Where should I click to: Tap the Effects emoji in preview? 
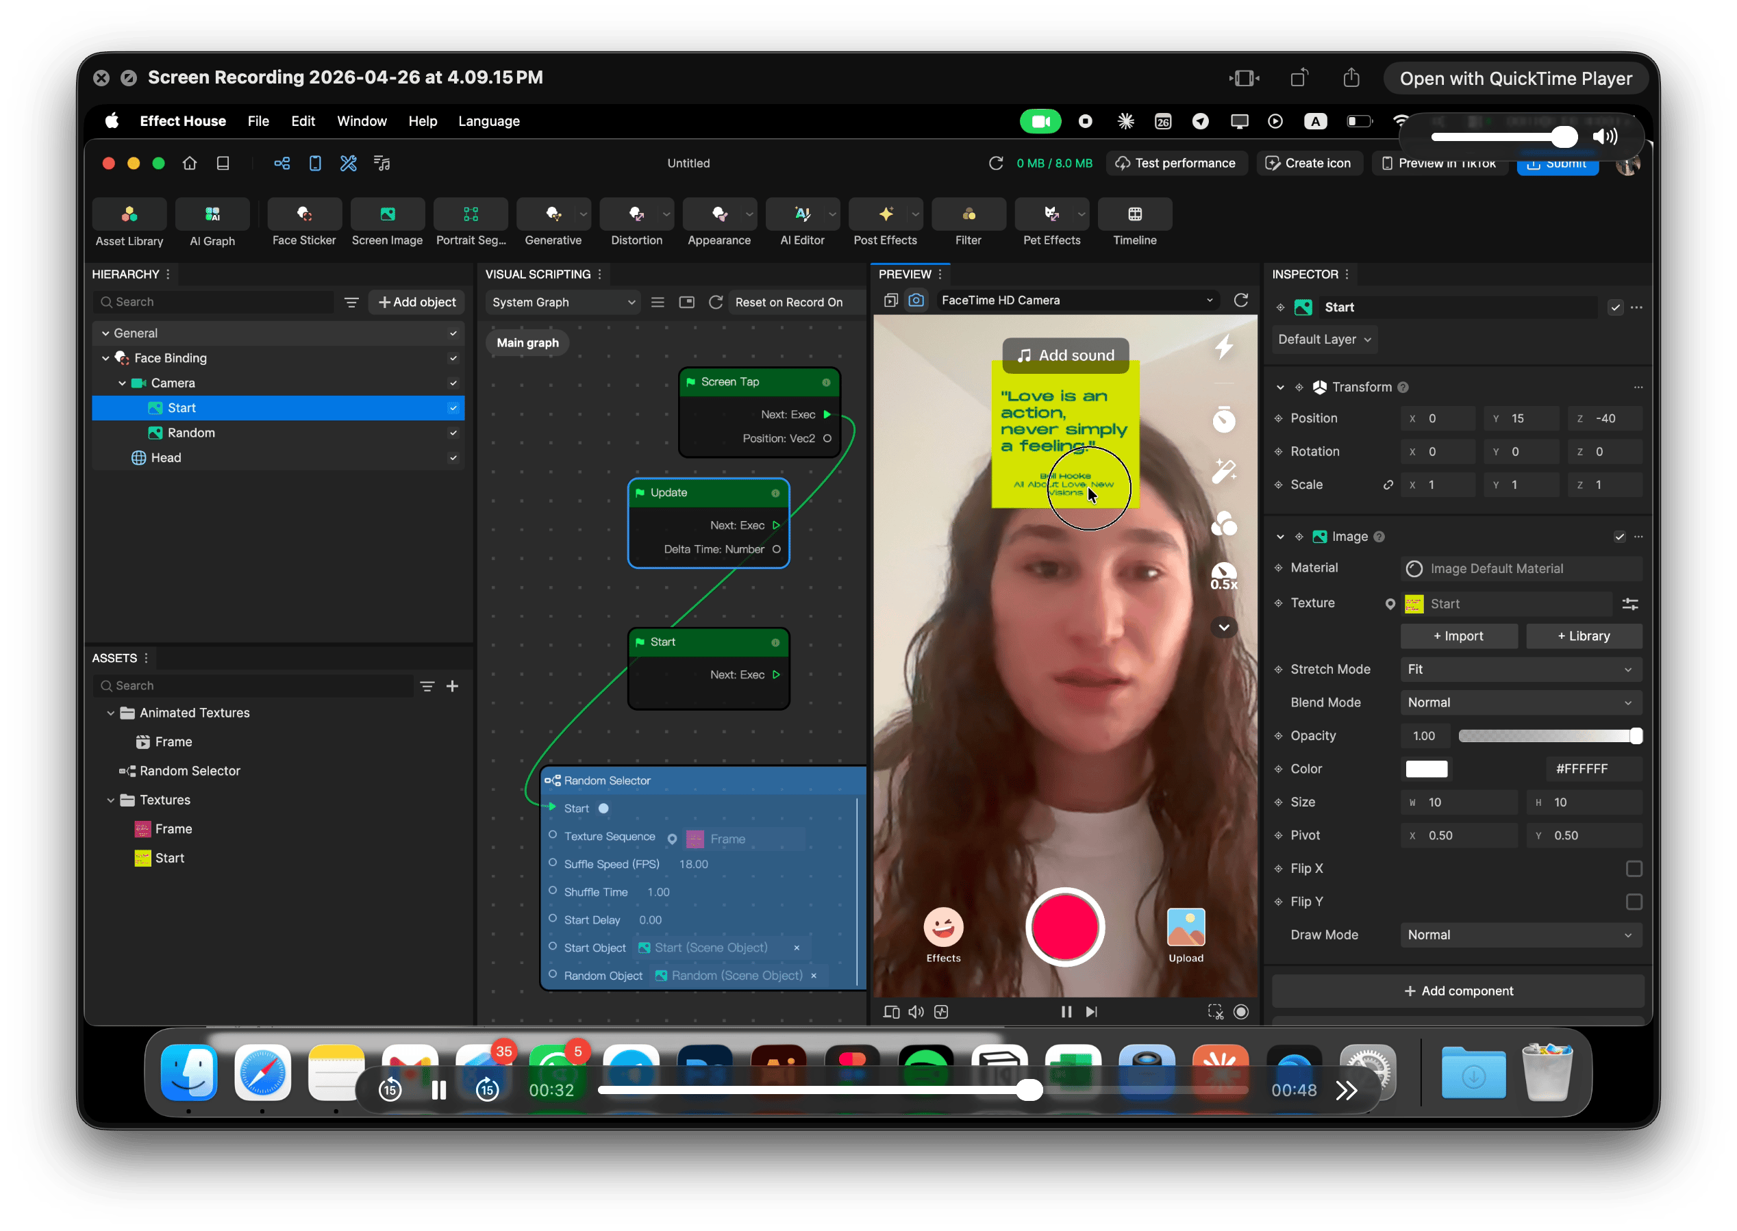943,927
